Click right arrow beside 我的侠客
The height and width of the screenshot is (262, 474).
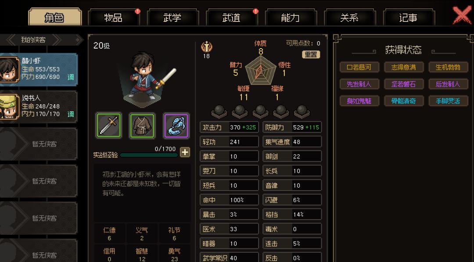pyautogui.click(x=57, y=40)
